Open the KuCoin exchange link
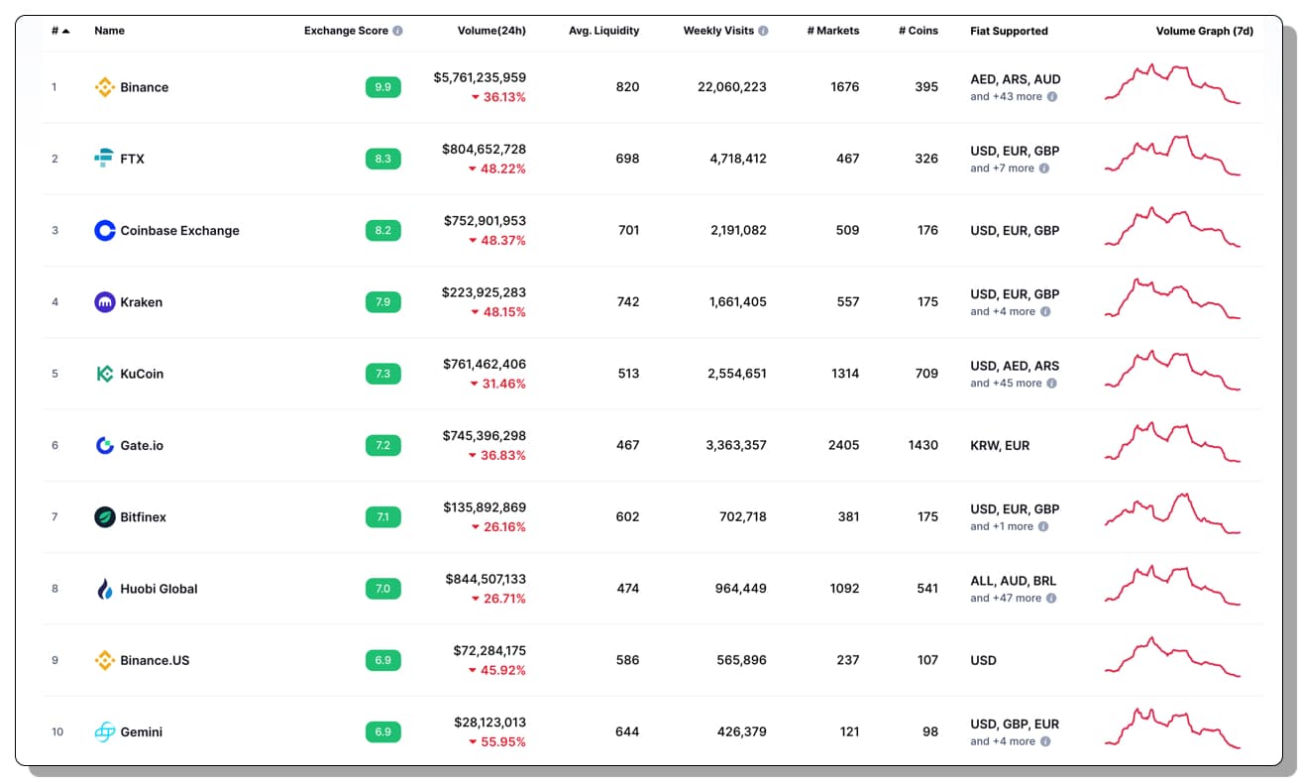 click(x=142, y=374)
